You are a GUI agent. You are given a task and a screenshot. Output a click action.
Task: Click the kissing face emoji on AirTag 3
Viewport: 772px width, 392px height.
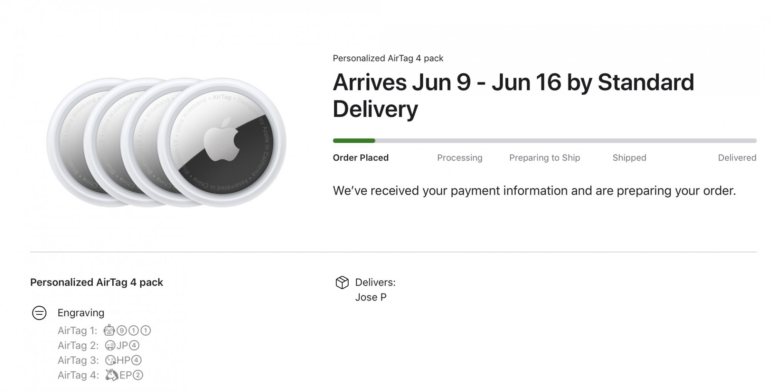(x=110, y=360)
